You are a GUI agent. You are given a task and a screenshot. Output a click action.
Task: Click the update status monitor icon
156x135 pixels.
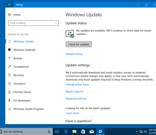70,34
